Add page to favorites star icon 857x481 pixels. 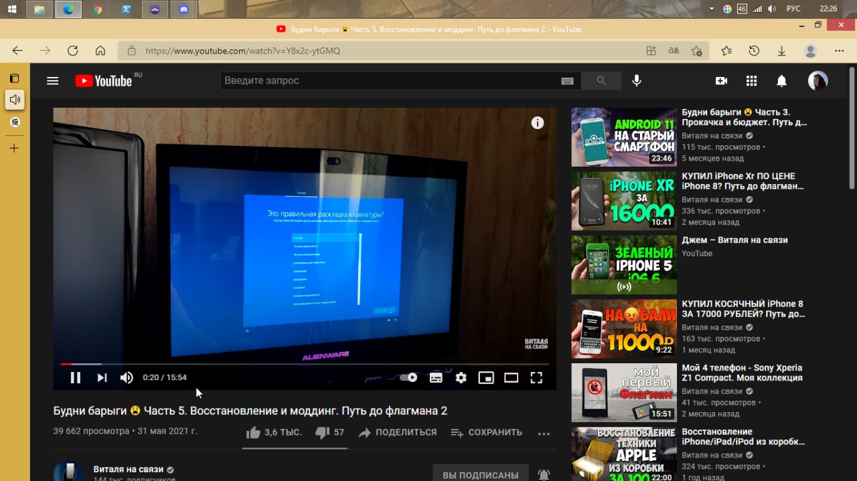(697, 51)
